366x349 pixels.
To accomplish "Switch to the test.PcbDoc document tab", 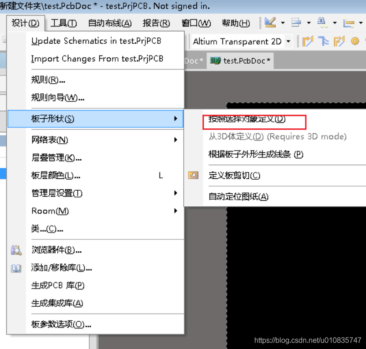I will click(241, 61).
